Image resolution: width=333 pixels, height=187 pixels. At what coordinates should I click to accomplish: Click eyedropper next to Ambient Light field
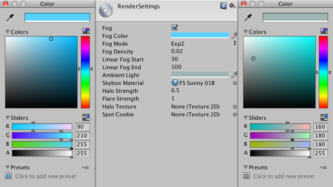click(234, 75)
